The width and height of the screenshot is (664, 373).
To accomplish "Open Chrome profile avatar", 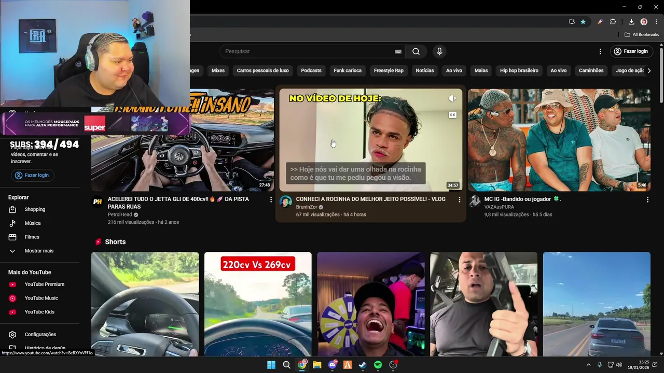I will tap(644, 22).
